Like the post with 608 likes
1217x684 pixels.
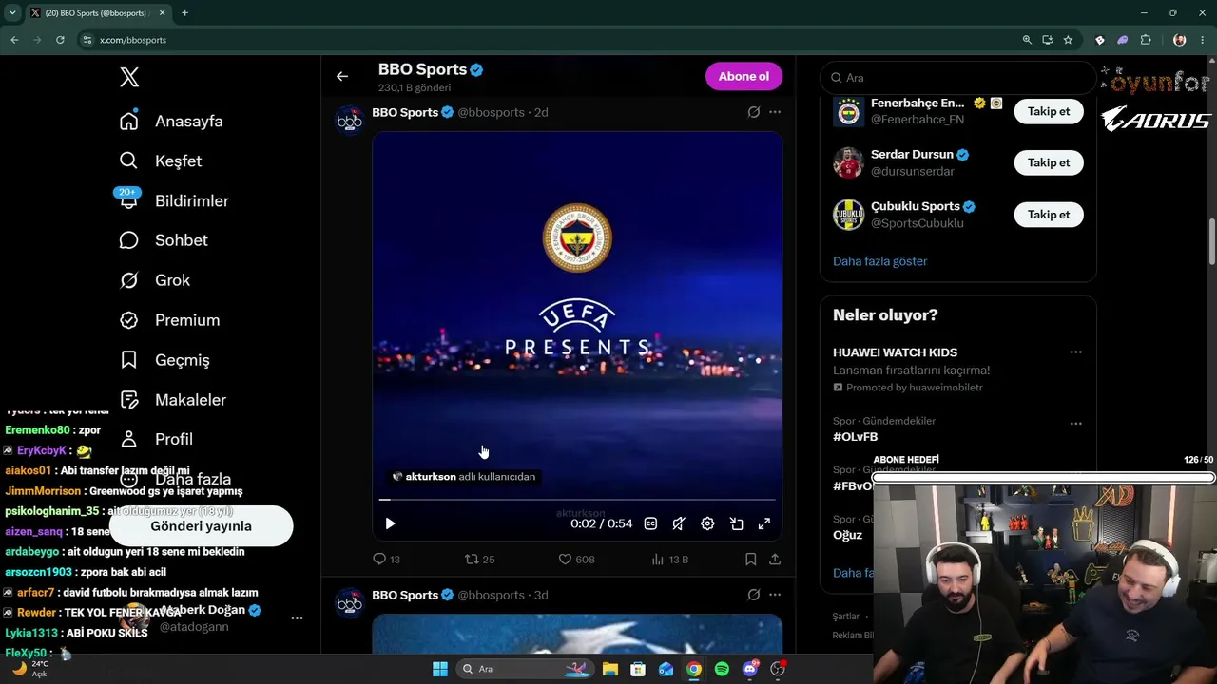tap(576, 560)
